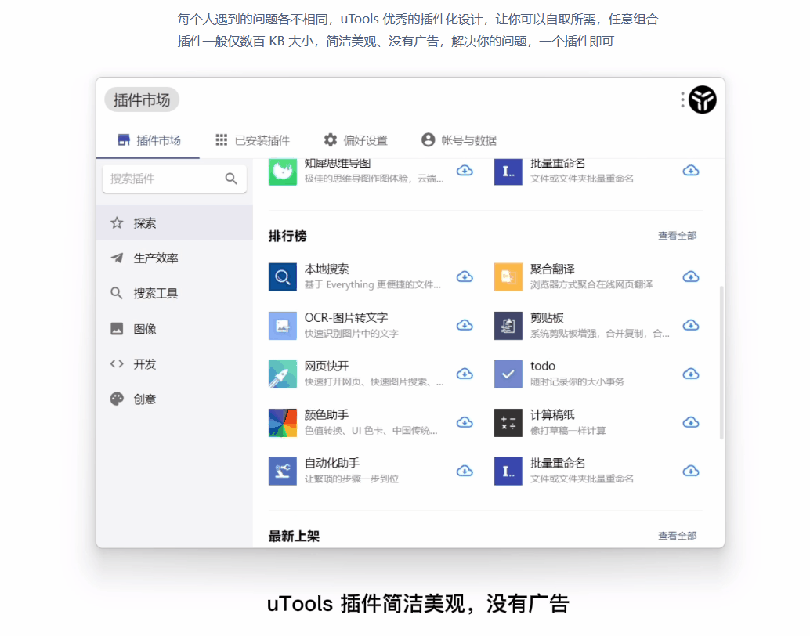Open the 网页快开 plugin title
The image size is (810, 636).
[x=326, y=367]
